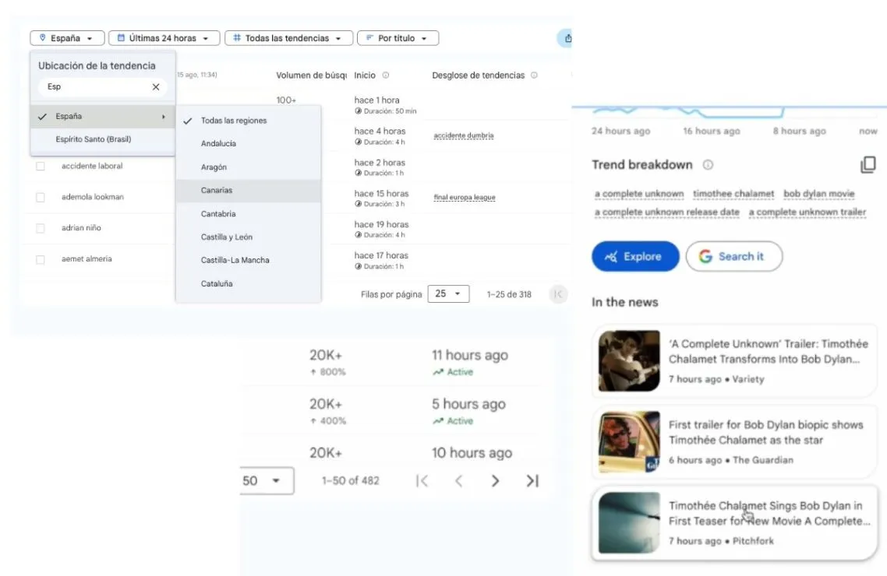Open rows per page 50 dropdown
Viewport: 887px width, 576px height.
(x=267, y=480)
